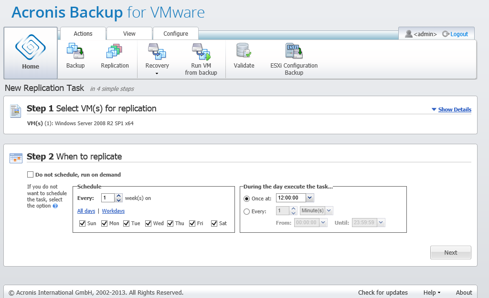Viewport: 489px width, 298px height.
Task: Decrease the Every minutes stepper
Action: click(x=294, y=213)
